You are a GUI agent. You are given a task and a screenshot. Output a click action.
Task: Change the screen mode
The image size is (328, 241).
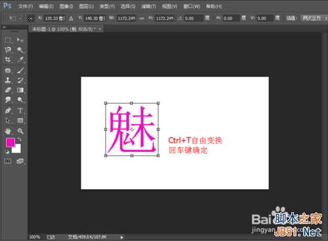click(20, 161)
